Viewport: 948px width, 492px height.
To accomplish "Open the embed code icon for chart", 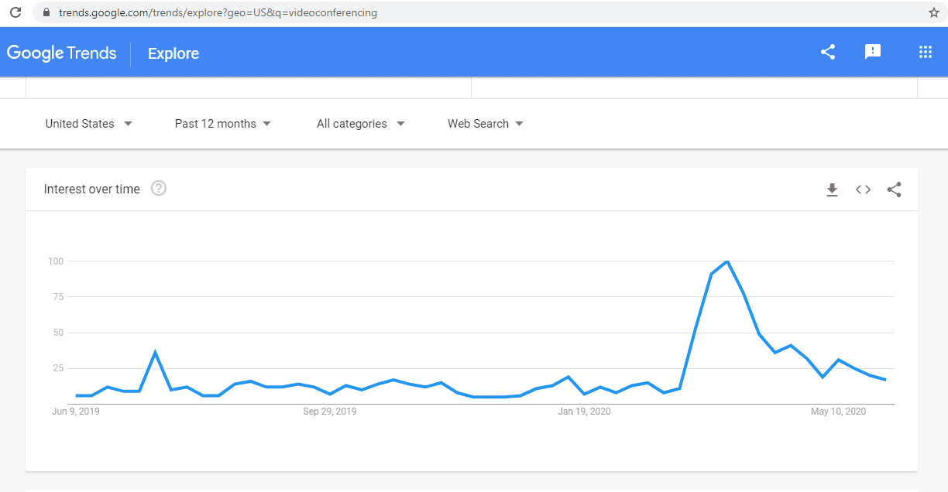I will pyautogui.click(x=863, y=190).
